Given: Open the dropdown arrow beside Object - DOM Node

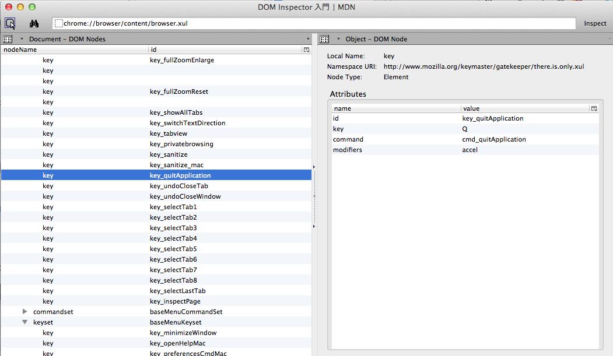Looking at the screenshot, I should 338,39.
